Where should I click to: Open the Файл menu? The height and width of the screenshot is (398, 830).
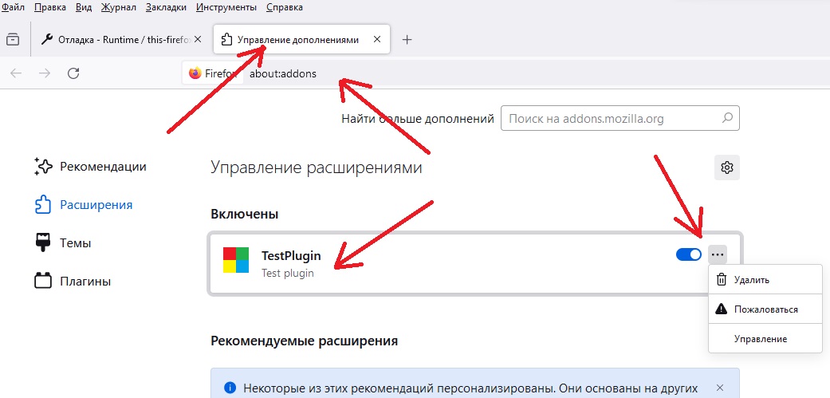tap(14, 7)
